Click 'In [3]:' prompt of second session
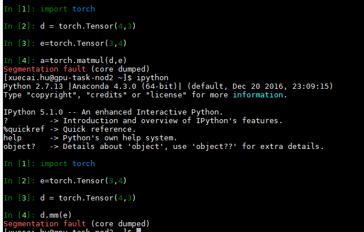 [x=19, y=198]
